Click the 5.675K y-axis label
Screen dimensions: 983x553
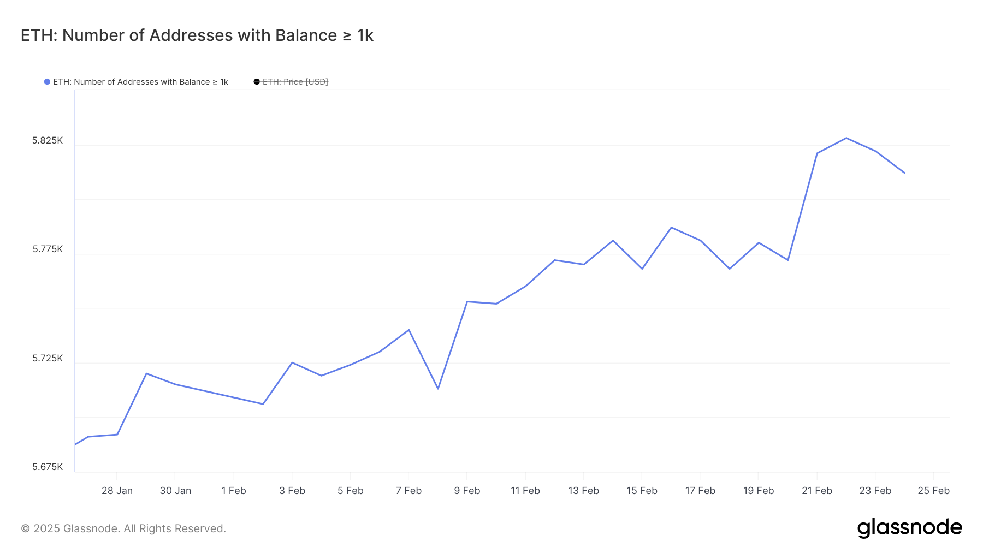(x=48, y=467)
